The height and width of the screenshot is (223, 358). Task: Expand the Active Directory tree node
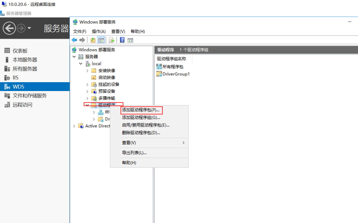74,126
